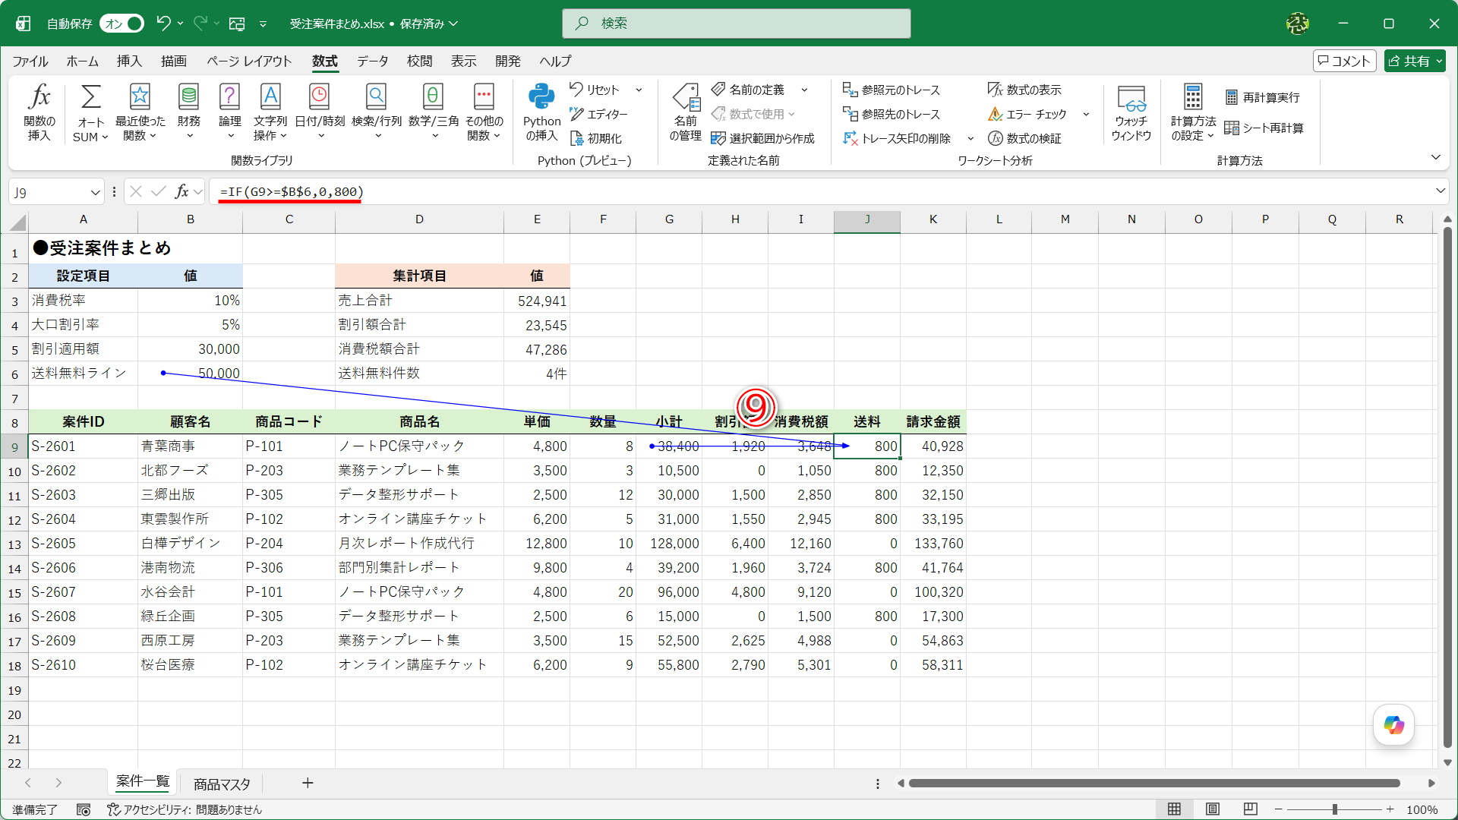
Task: Open the 論理 functions icon
Action: pos(229,97)
